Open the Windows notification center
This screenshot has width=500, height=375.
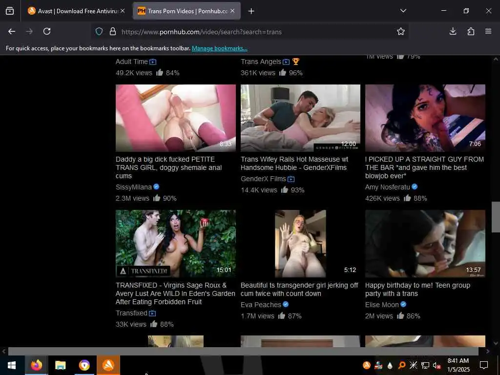(484, 365)
